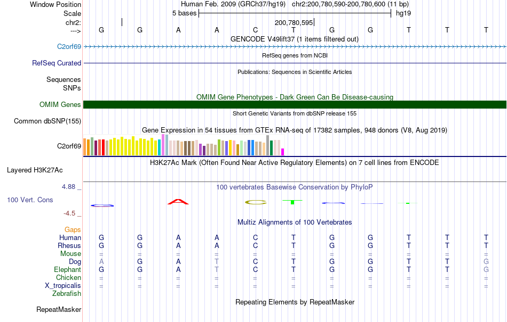Select the red A conservation logo letter

178,202
